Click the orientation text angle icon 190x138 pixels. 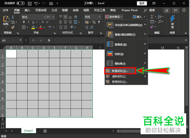(x=72, y=27)
